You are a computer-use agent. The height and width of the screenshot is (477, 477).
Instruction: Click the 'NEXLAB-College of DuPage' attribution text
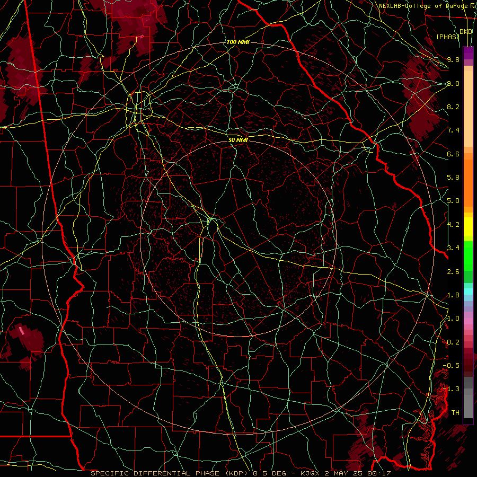(x=423, y=6)
